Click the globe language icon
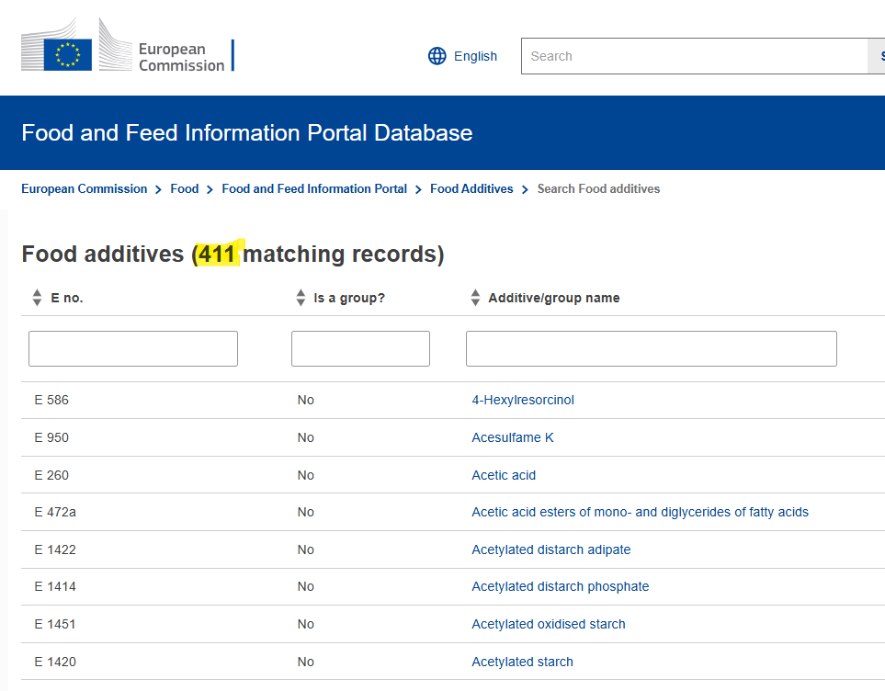Viewport: 885px width, 691px height. pos(437,56)
